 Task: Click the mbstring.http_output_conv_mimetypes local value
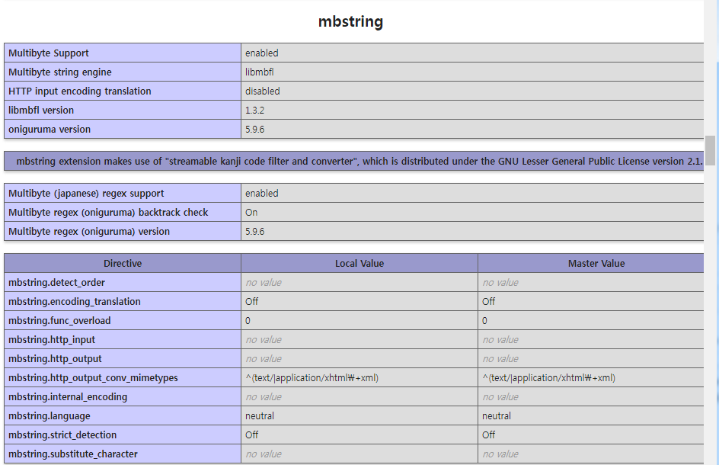pos(312,378)
